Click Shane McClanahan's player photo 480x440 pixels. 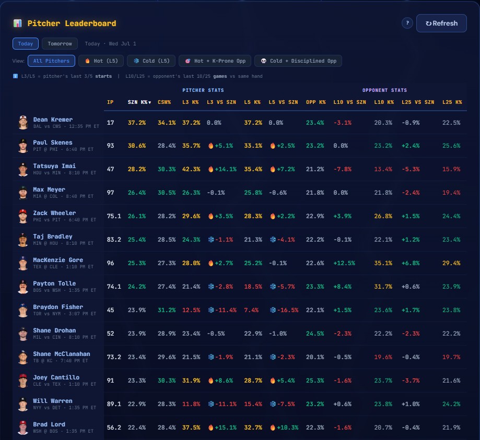[x=23, y=357]
